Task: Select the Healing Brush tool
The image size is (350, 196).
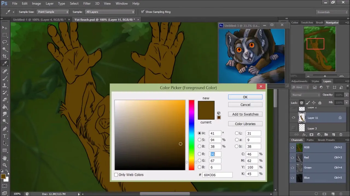Action: 5,71
